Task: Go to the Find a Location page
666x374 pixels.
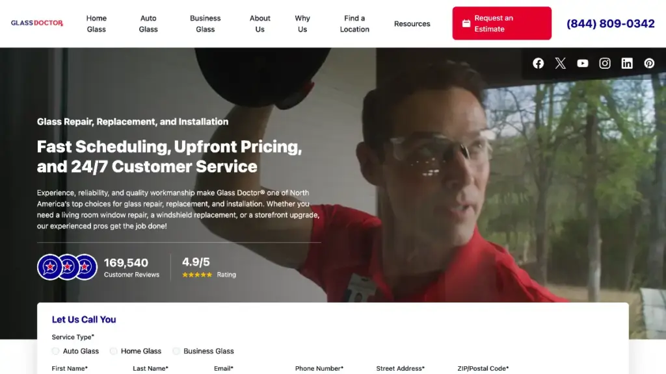Action: [x=354, y=24]
